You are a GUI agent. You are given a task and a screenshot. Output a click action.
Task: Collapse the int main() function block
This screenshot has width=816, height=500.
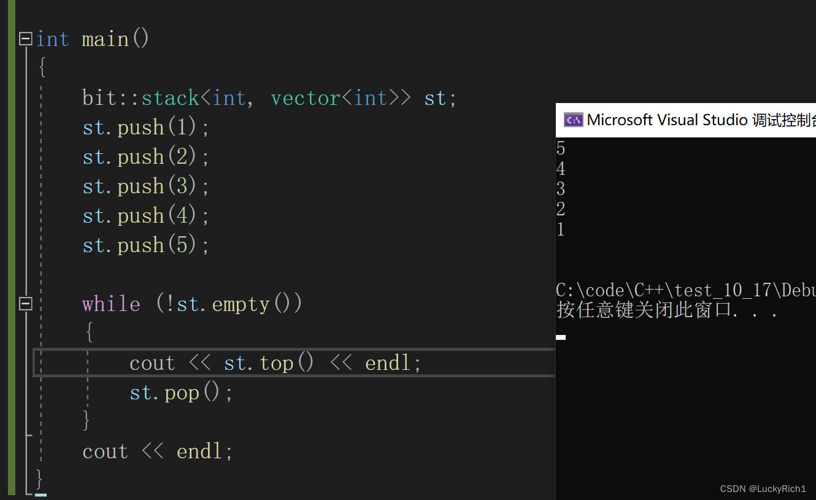click(26, 39)
